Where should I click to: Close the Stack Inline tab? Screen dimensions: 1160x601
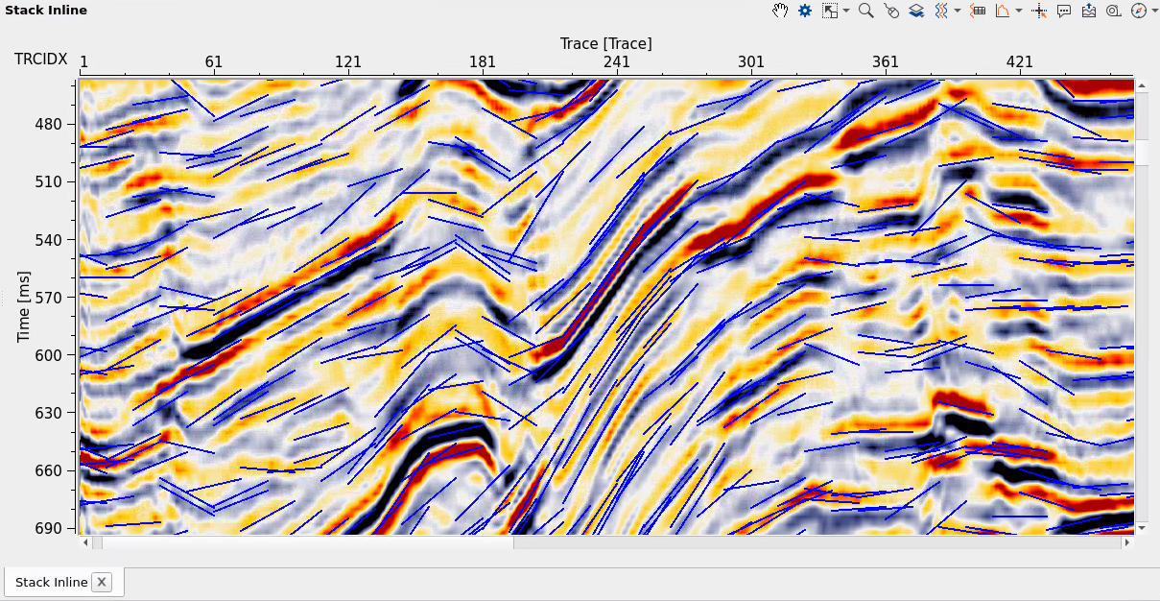(x=102, y=582)
